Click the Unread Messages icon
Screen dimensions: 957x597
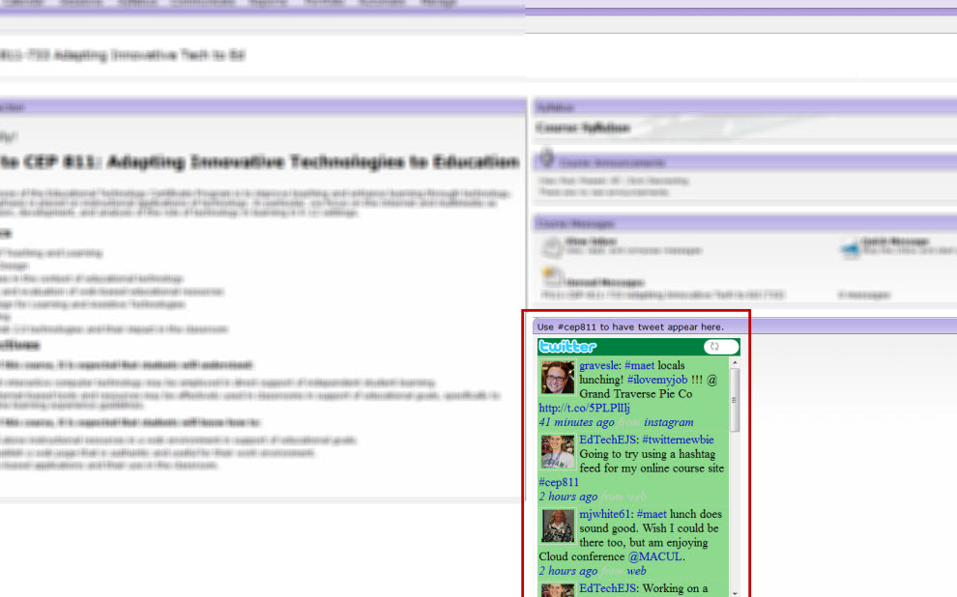551,278
